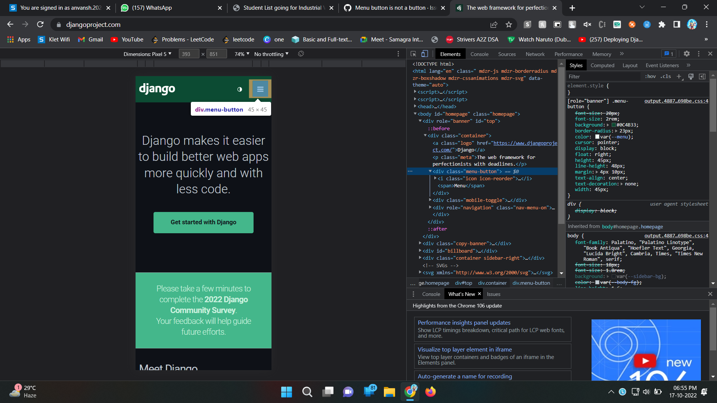
Task: Open the Chrome extensions puzzle icon
Action: click(662, 24)
